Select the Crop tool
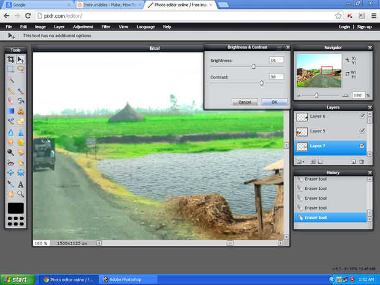 10,59
